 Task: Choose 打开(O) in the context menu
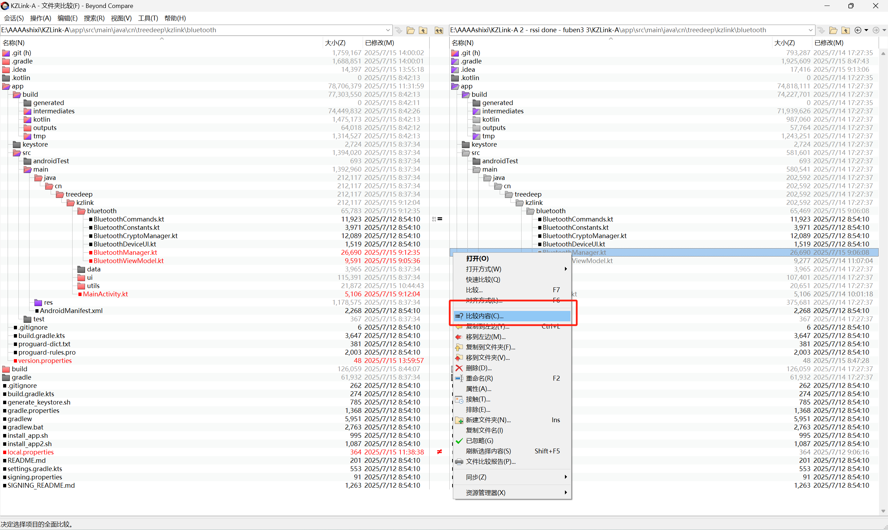pyautogui.click(x=511, y=258)
